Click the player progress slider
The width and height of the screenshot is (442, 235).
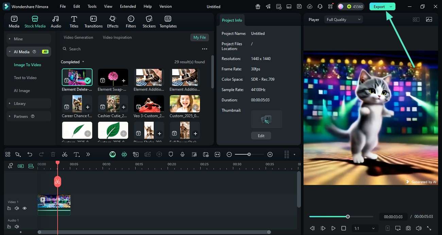(x=341, y=217)
